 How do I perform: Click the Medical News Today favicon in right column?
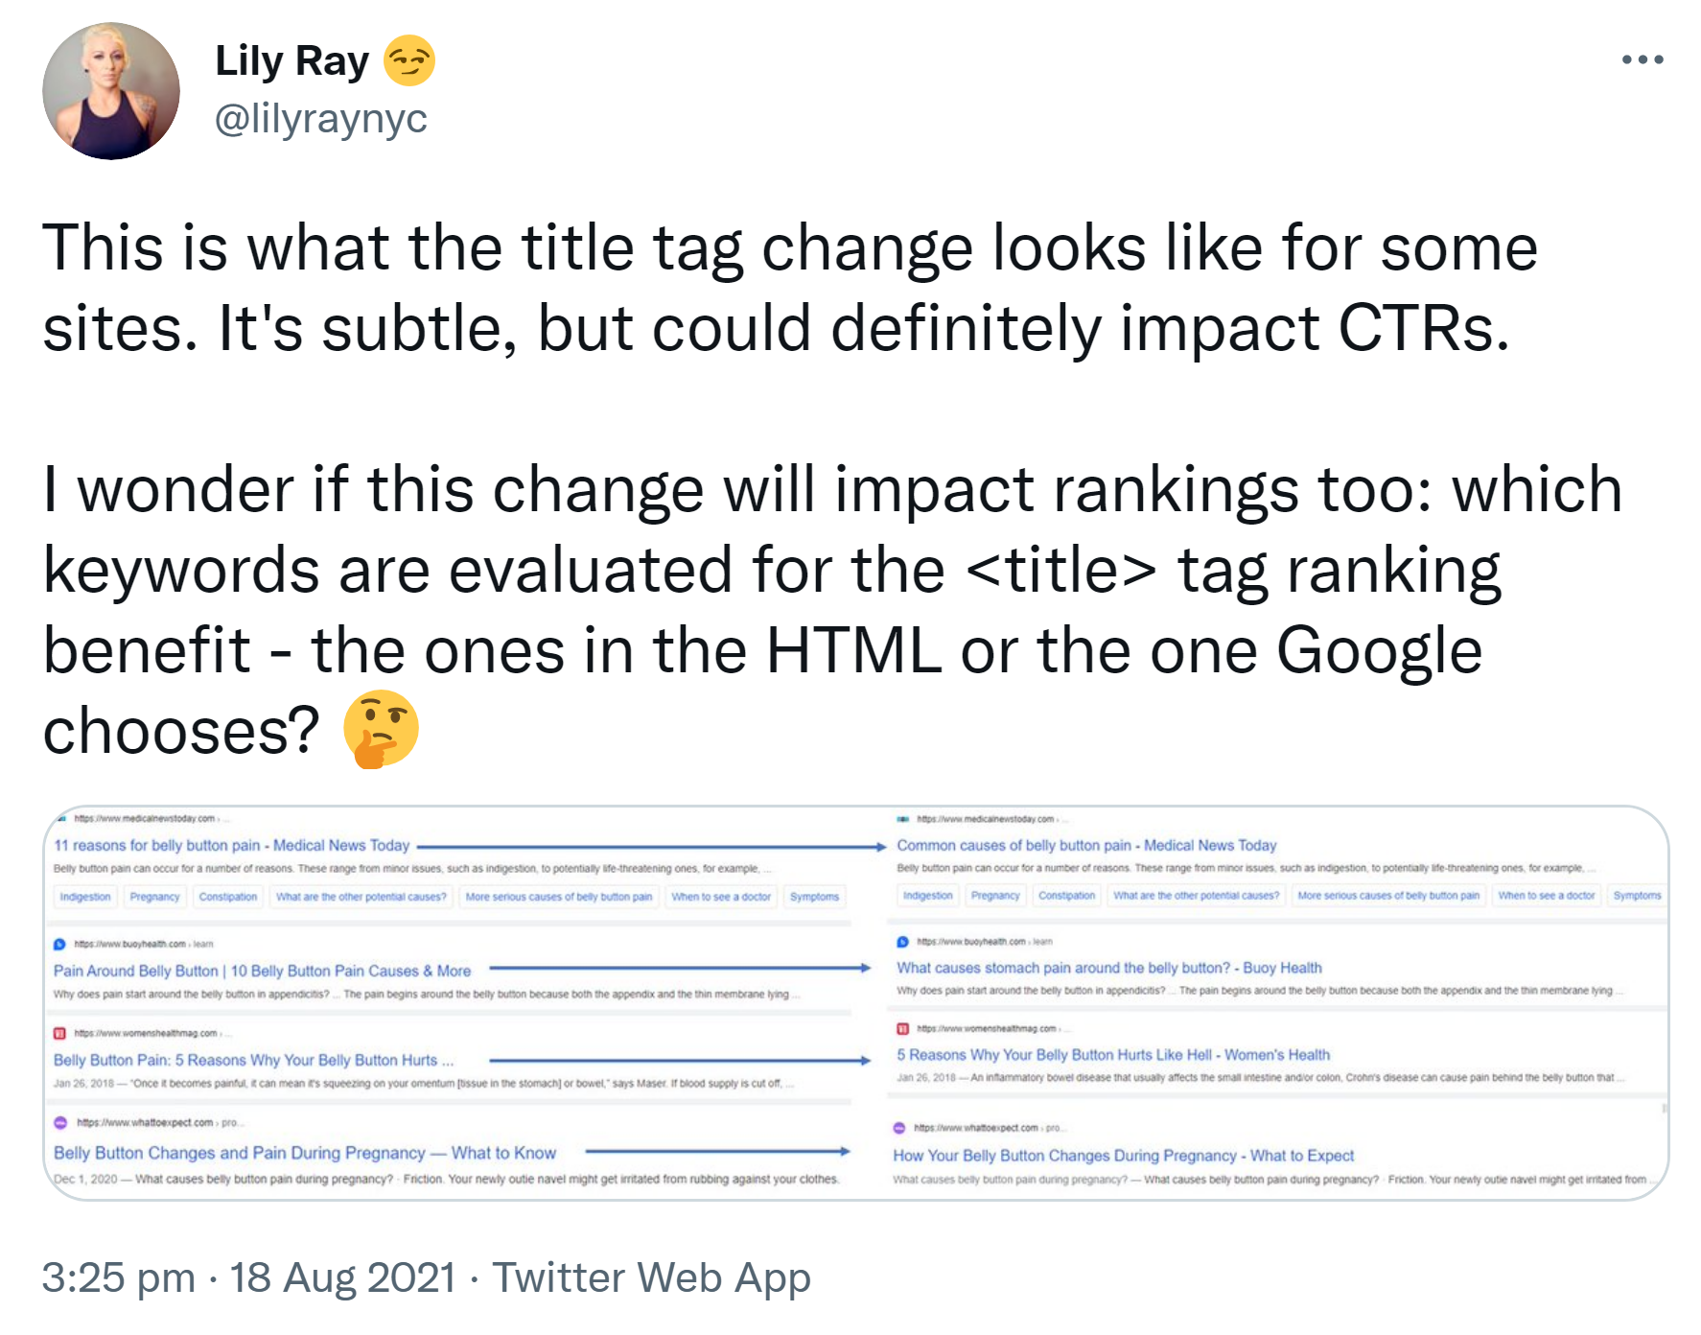coord(901,818)
